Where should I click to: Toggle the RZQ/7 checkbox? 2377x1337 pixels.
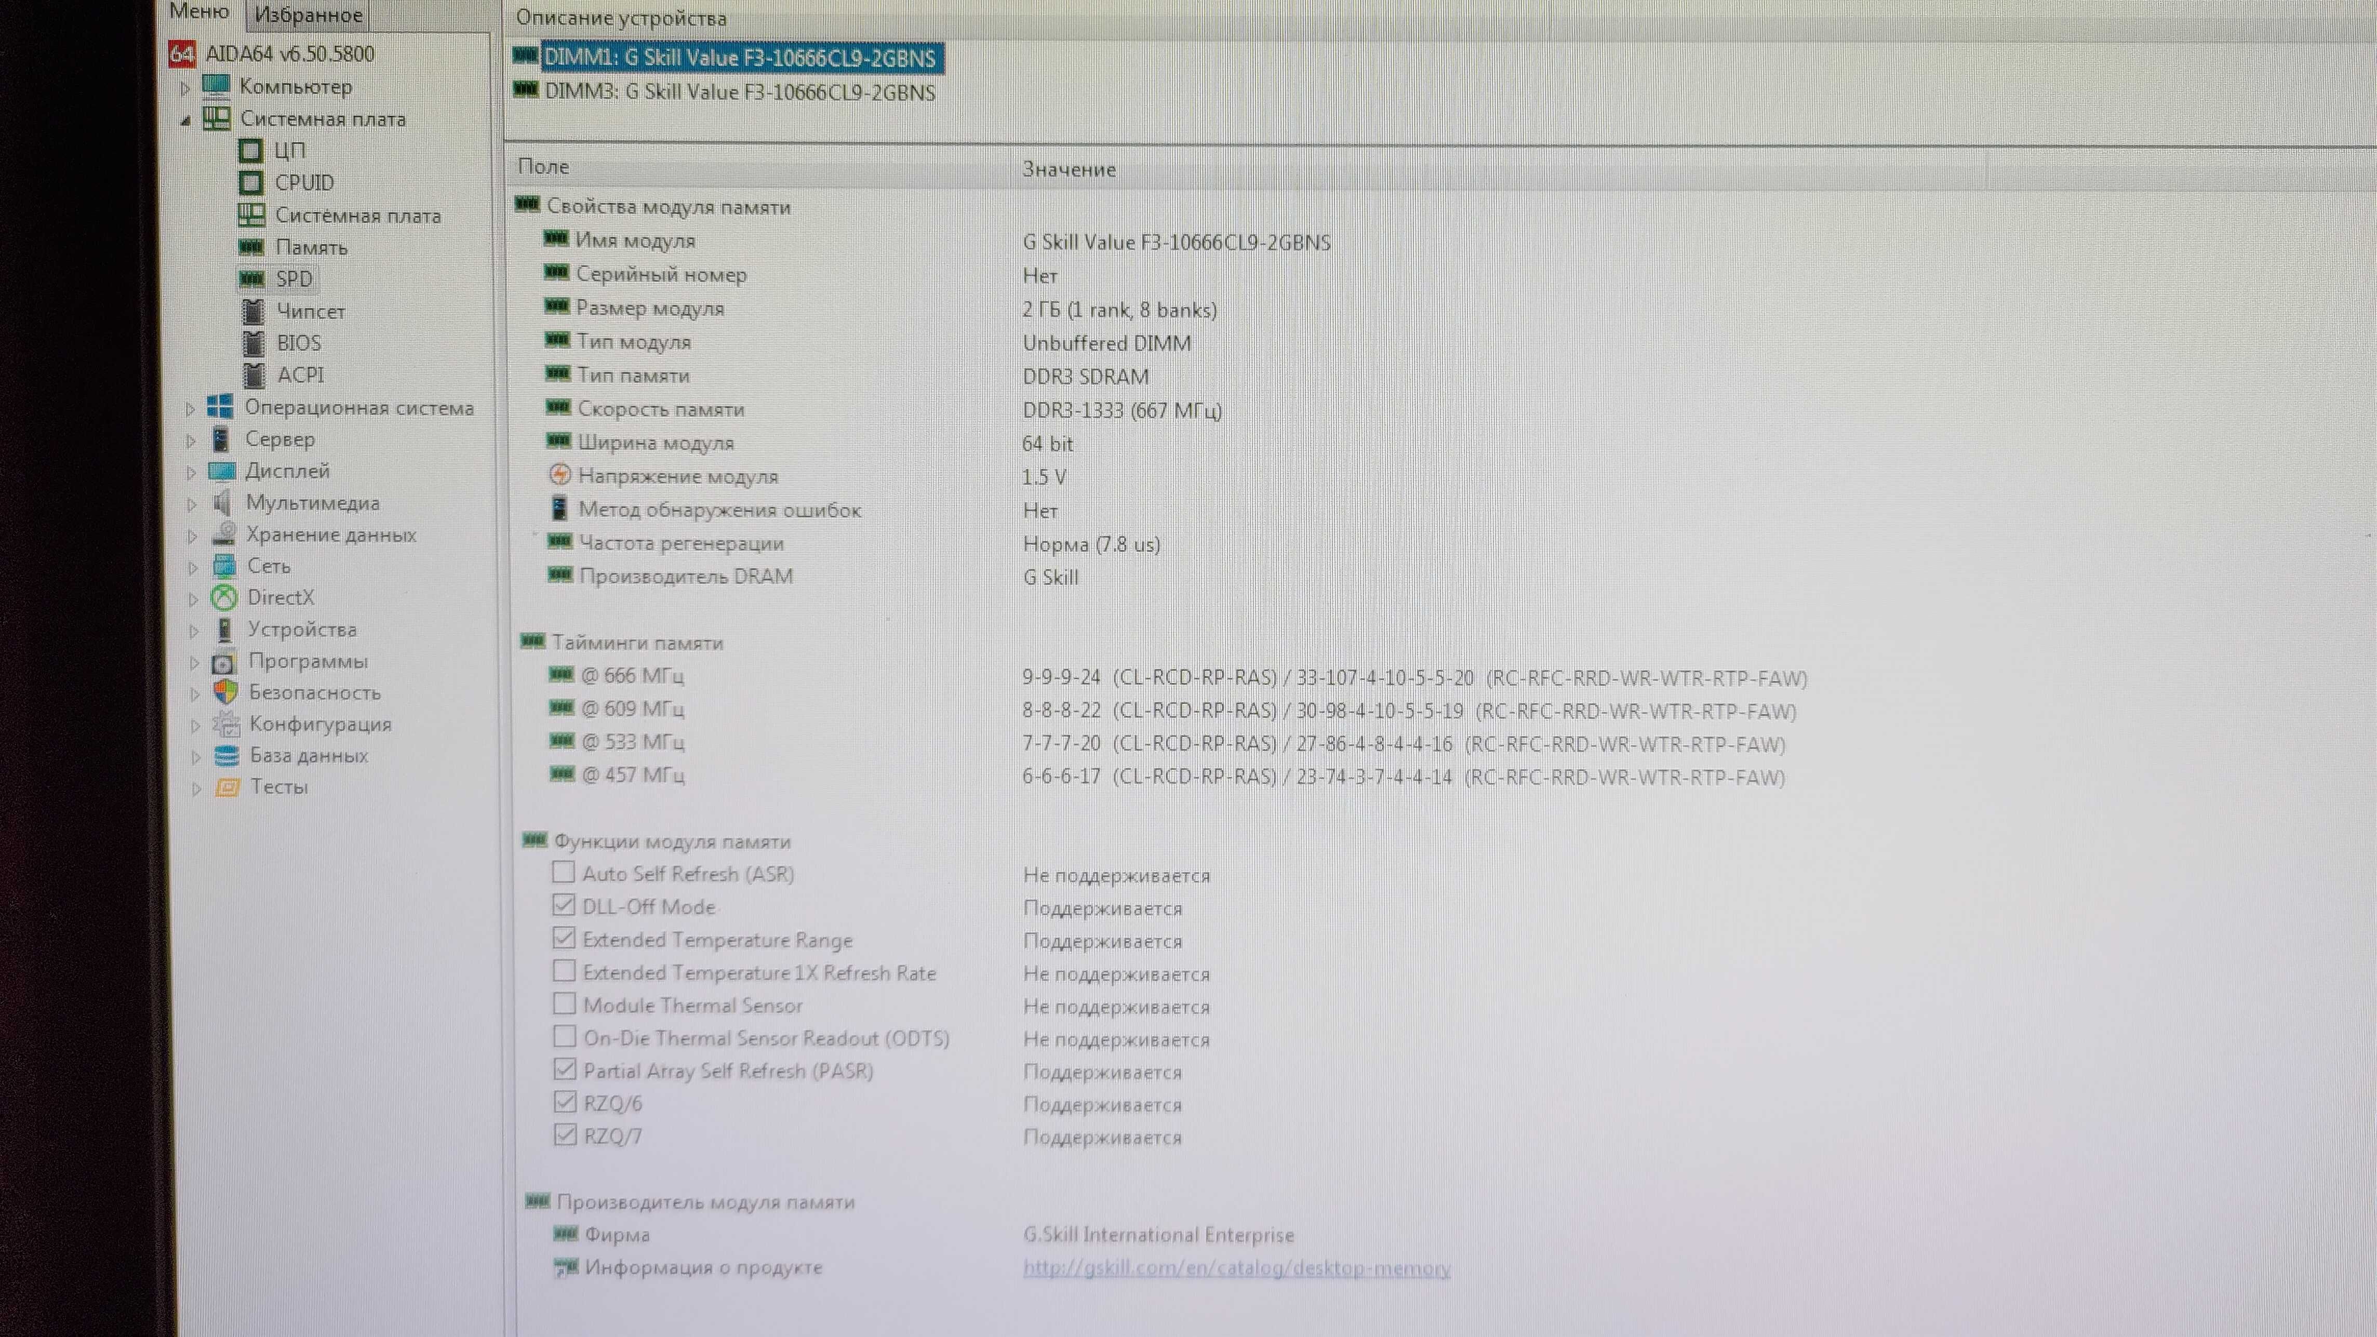coord(566,1135)
